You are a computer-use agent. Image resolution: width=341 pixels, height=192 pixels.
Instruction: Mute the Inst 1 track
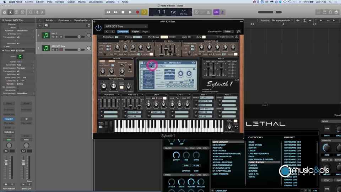coord(53,37)
